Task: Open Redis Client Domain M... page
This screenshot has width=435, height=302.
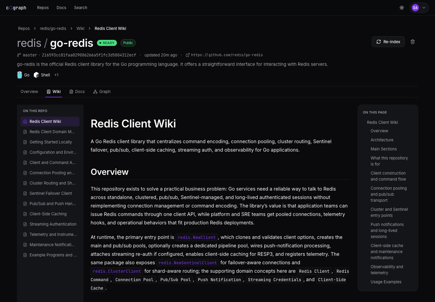Action: click(50, 132)
